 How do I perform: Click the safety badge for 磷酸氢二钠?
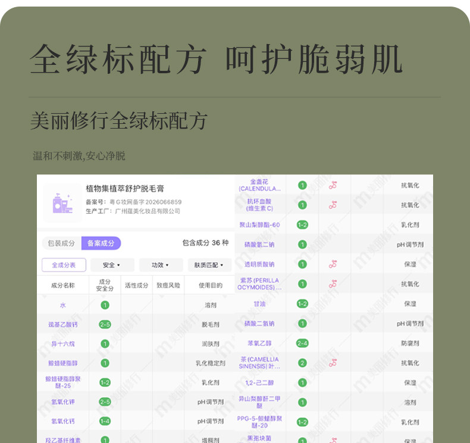coord(302,245)
